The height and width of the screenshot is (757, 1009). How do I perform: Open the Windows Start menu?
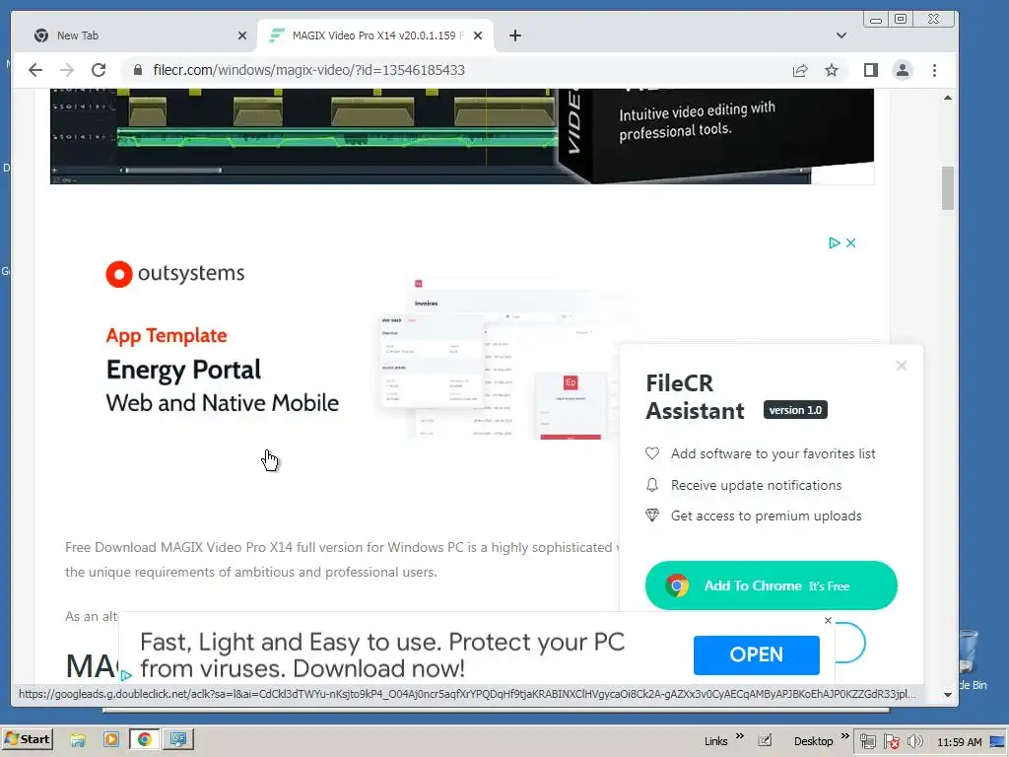(27, 739)
